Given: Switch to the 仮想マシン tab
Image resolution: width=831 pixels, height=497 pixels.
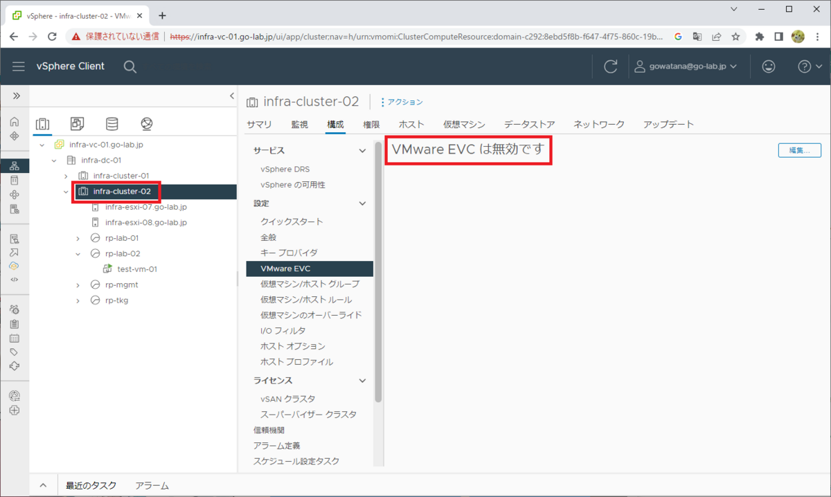Looking at the screenshot, I should click(464, 125).
